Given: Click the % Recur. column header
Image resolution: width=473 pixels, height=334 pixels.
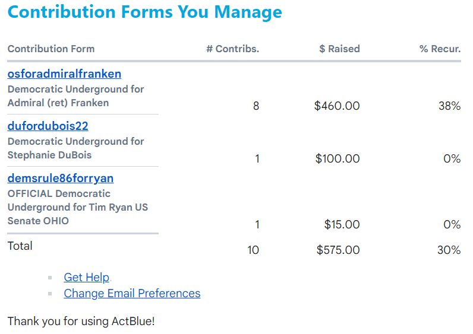Looking at the screenshot, I should click(x=440, y=49).
